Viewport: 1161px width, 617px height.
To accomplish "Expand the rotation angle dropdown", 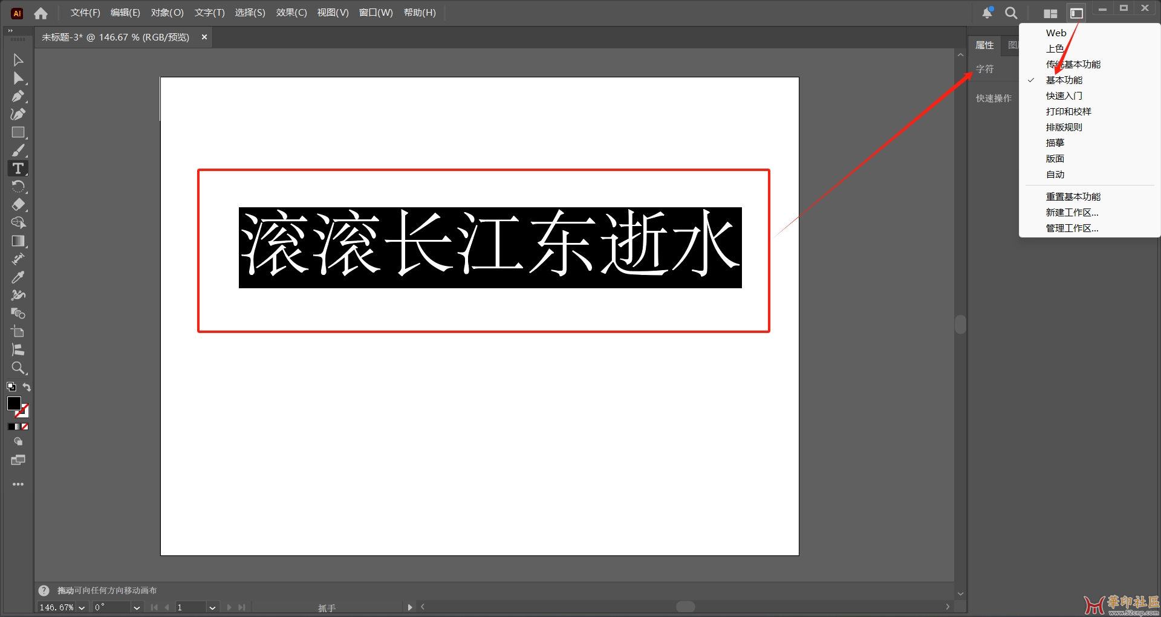I will [x=137, y=607].
